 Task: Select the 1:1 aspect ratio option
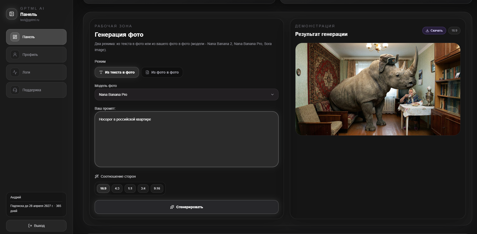click(130, 189)
